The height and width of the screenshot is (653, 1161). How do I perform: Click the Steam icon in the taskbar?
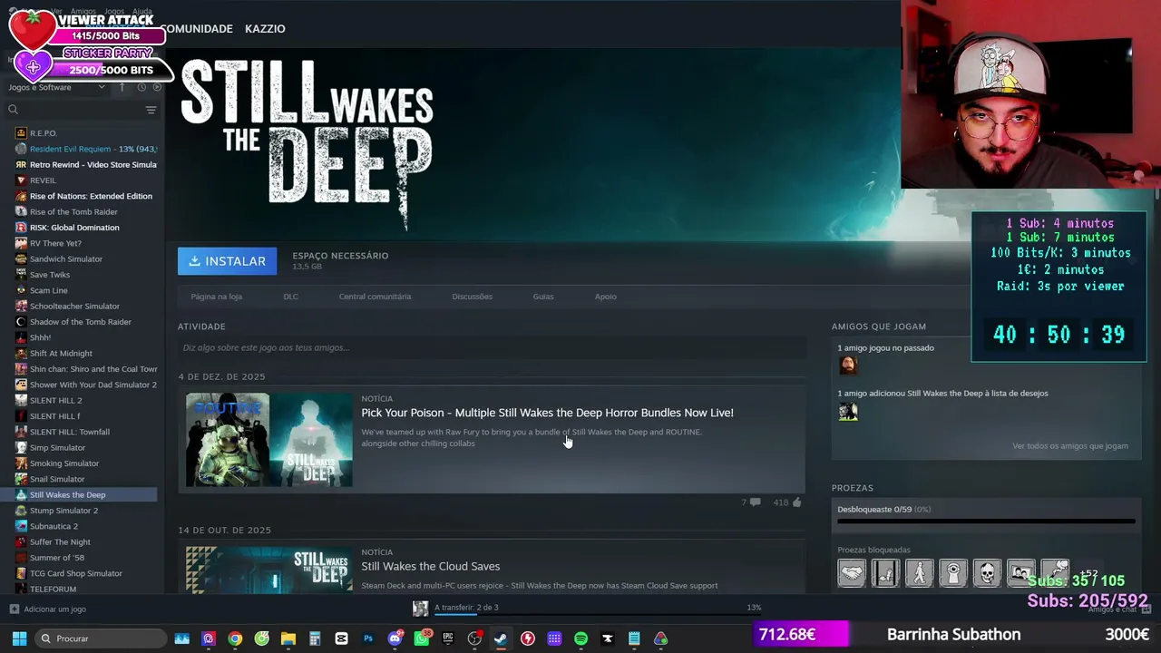[501, 638]
